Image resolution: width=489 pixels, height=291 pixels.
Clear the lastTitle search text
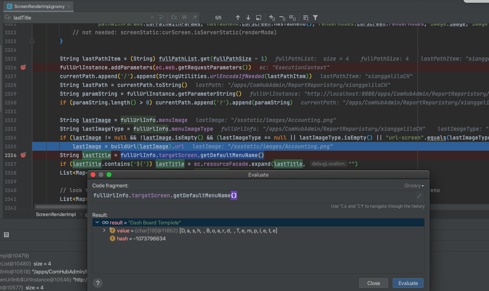tap(152, 18)
